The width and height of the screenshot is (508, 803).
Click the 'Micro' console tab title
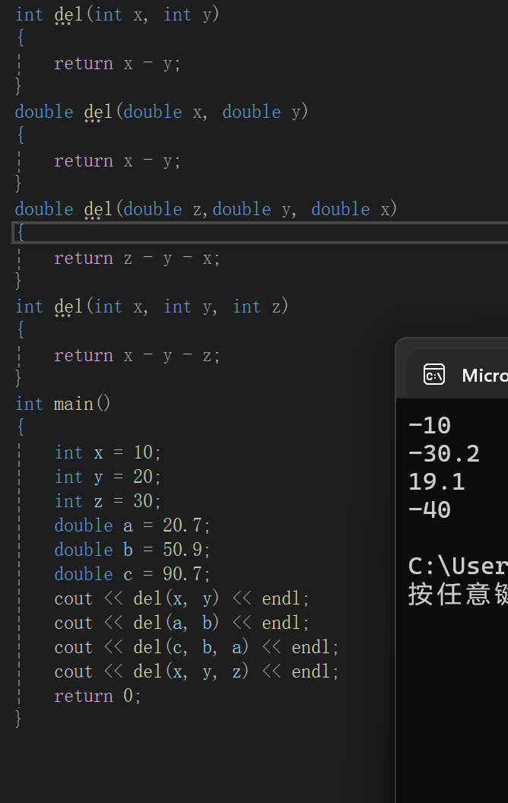[484, 376]
